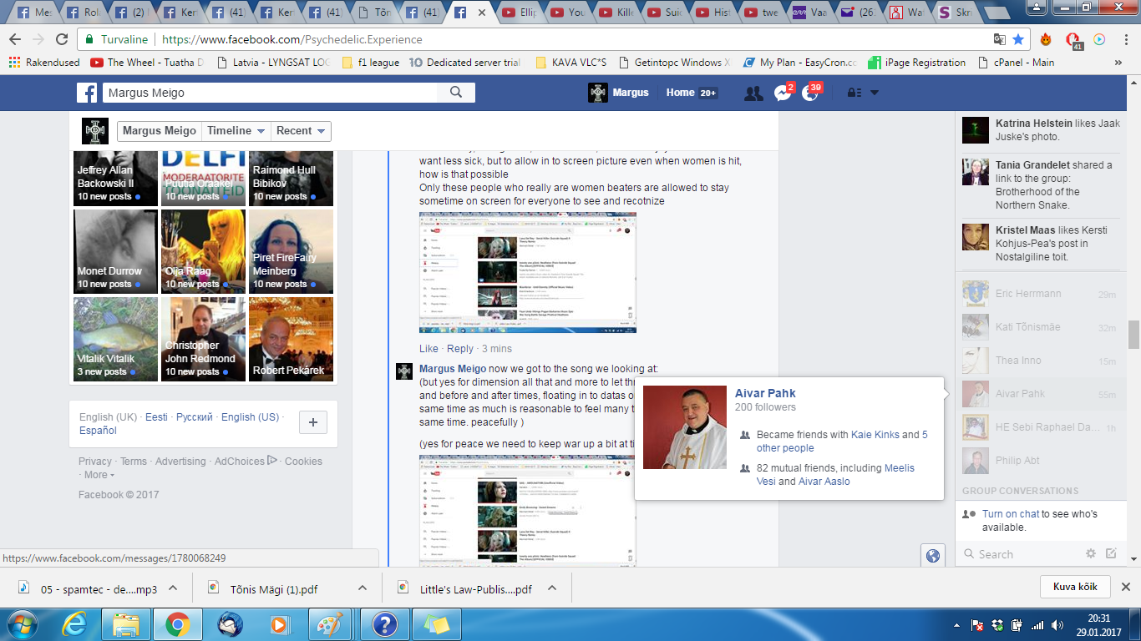Close the downloads bar
This screenshot has width=1141, height=641.
[1125, 587]
